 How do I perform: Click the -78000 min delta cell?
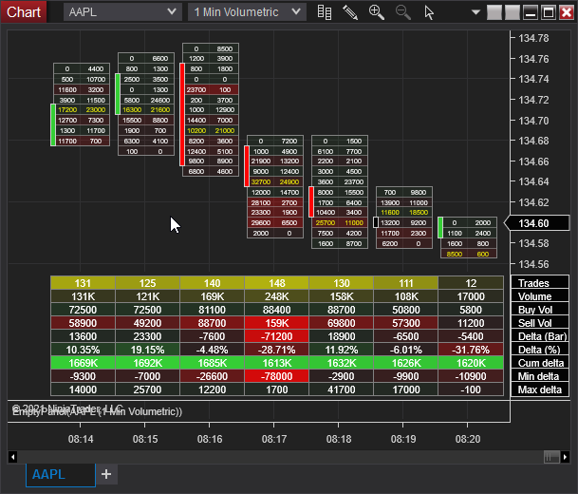pyautogui.click(x=277, y=376)
